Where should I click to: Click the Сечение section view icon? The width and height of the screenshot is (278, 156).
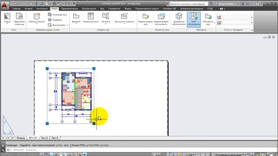tap(106, 16)
